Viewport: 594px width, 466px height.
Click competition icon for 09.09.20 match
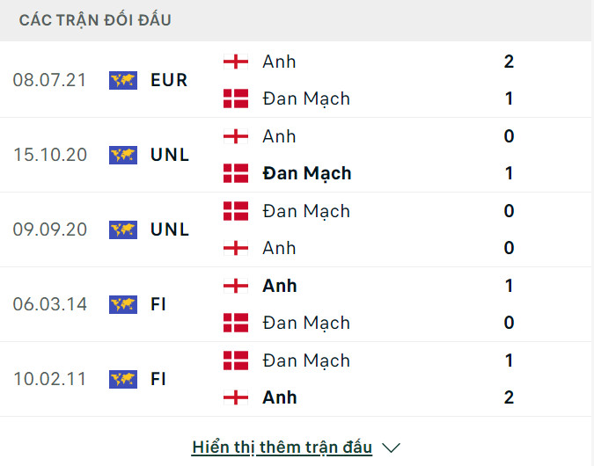pyautogui.click(x=122, y=229)
